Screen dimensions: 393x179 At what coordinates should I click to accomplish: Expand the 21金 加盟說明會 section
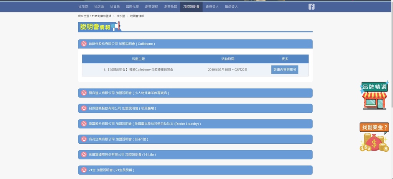195,170
